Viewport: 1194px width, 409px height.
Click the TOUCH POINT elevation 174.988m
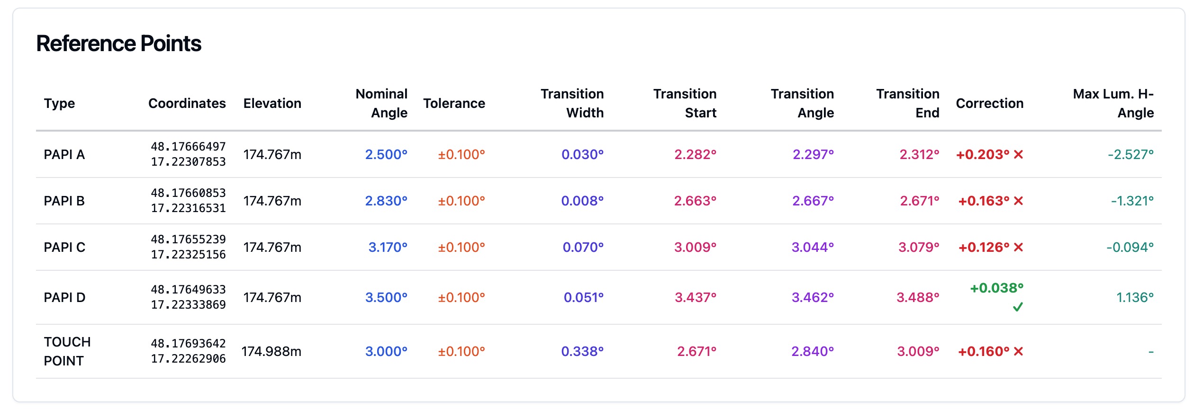tap(271, 352)
